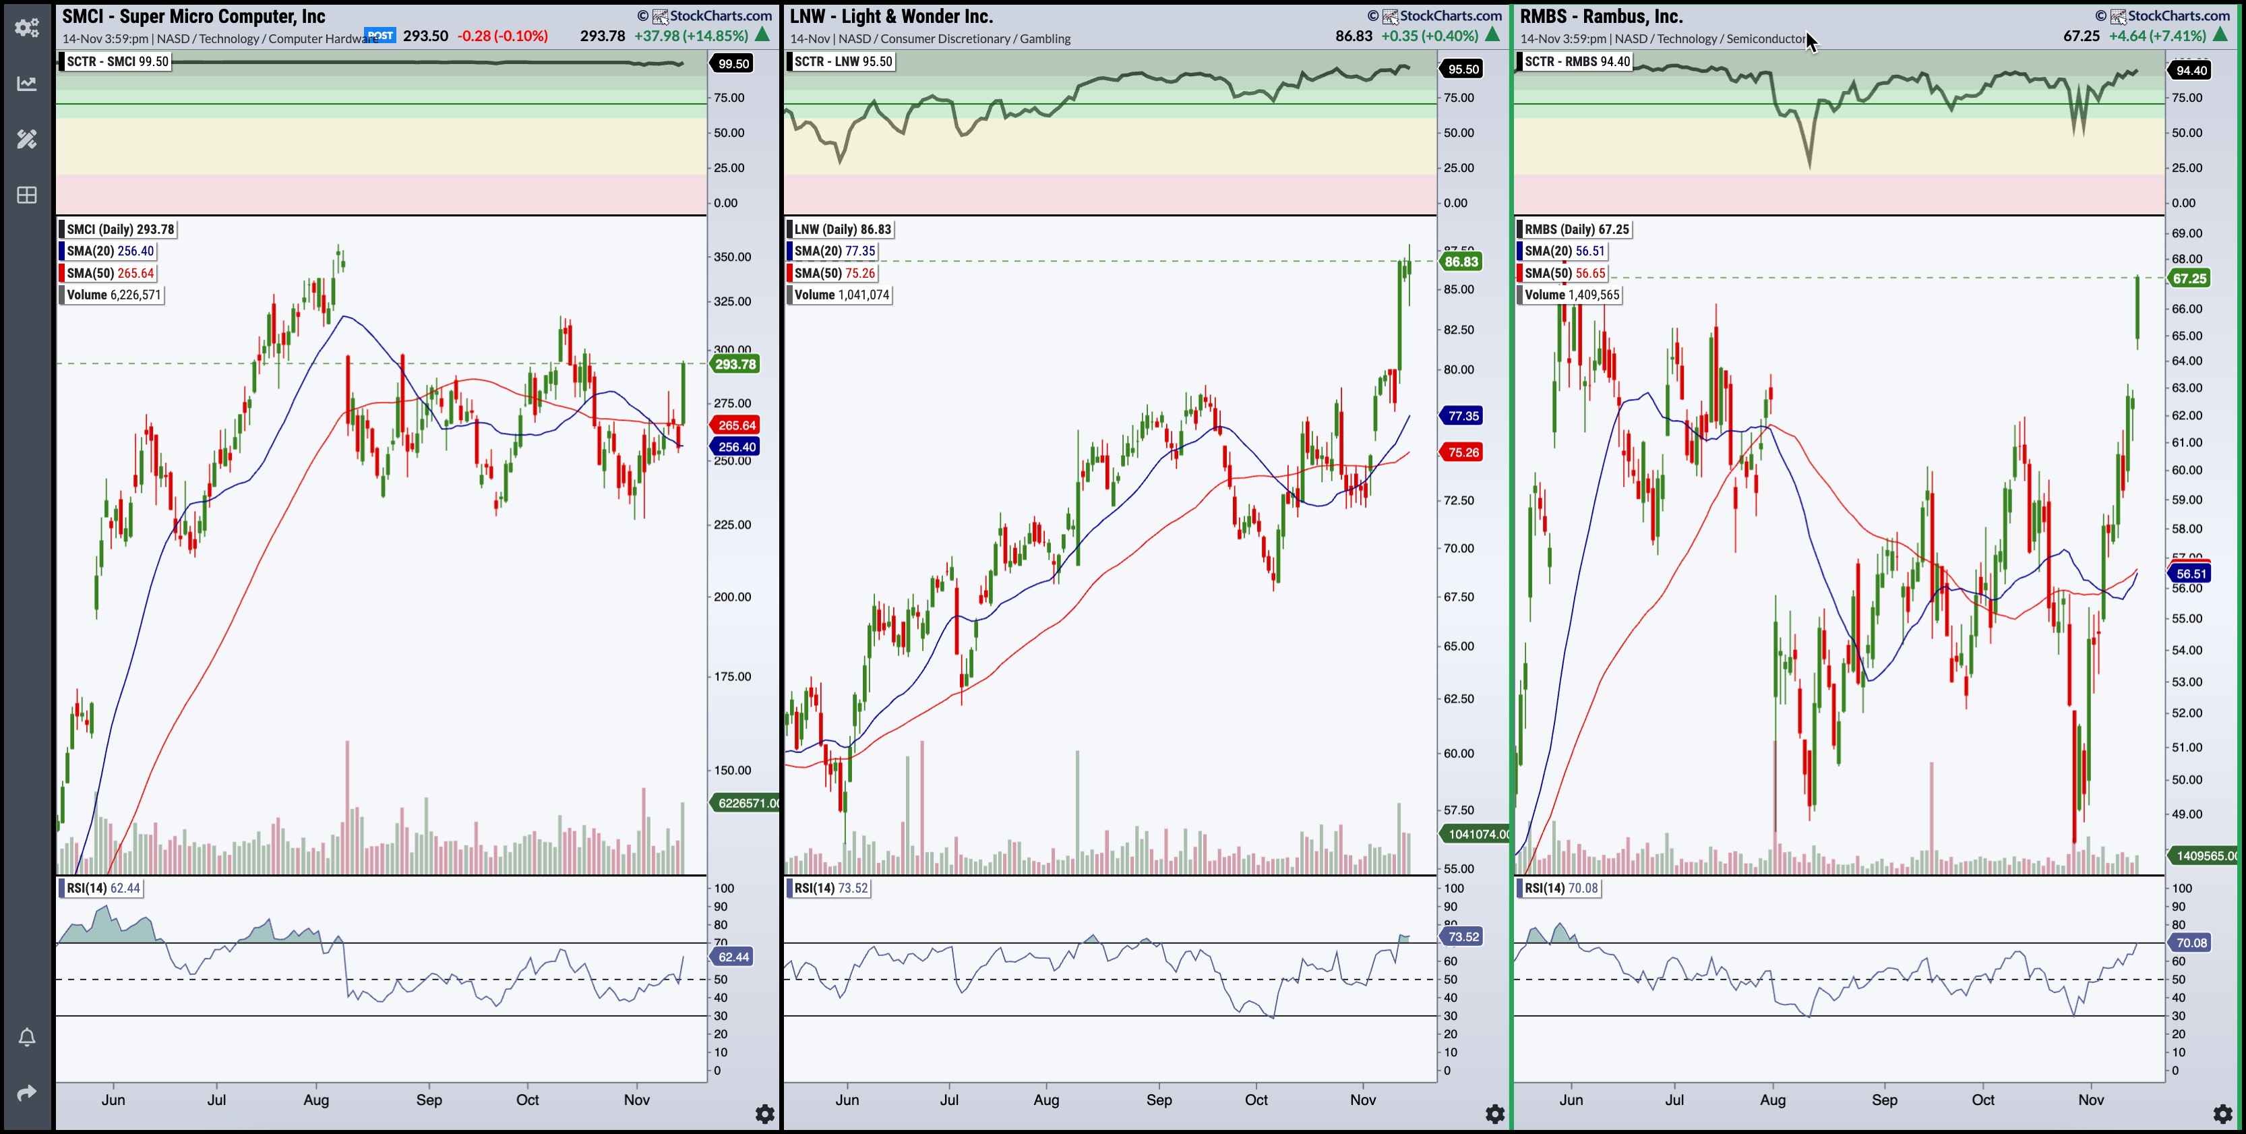Open the annotation tools pencil-ruler icon

point(26,139)
